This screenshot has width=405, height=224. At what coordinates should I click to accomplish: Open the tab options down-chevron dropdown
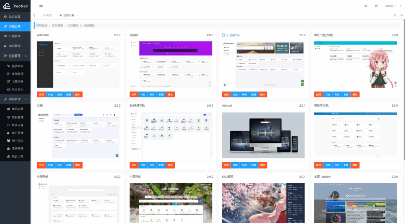[x=401, y=15]
